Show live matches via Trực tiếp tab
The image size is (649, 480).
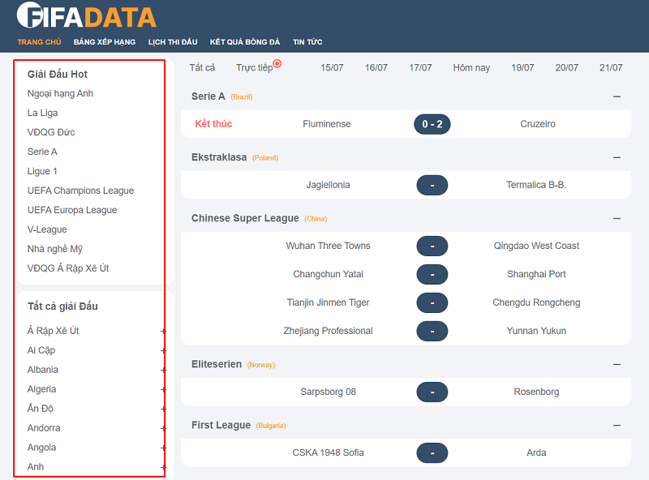(255, 67)
